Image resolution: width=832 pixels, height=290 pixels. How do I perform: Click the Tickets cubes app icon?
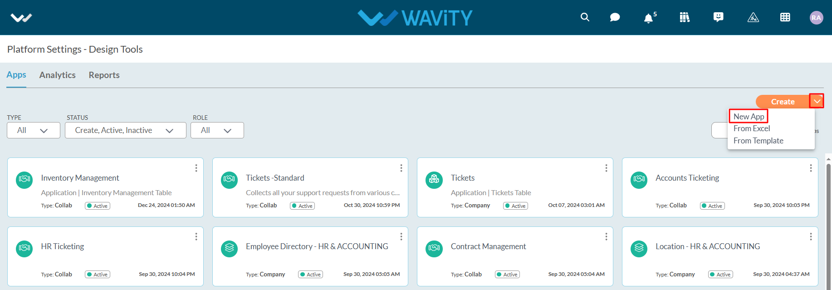(x=434, y=180)
